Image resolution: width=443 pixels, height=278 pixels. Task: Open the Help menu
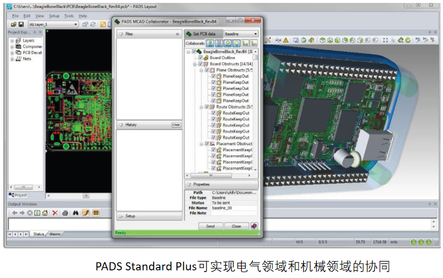83,16
